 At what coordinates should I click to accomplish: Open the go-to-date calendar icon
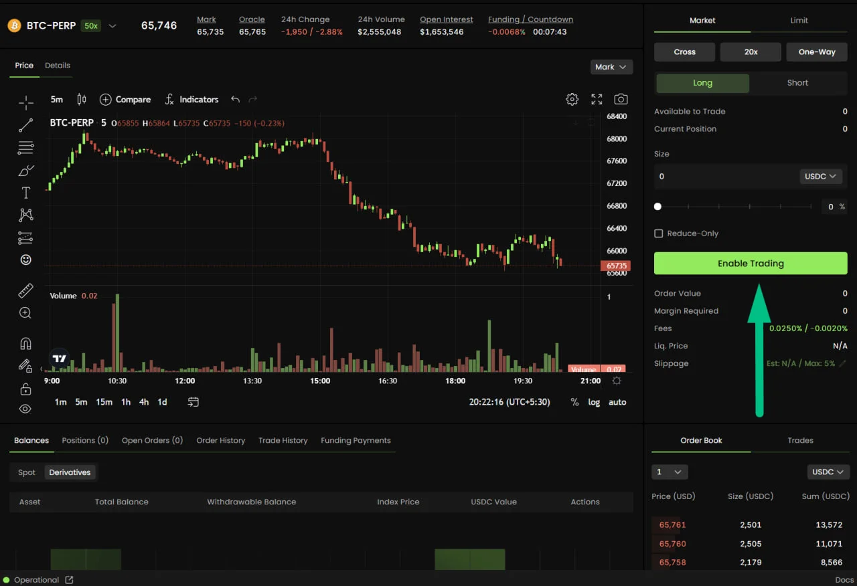(x=193, y=402)
